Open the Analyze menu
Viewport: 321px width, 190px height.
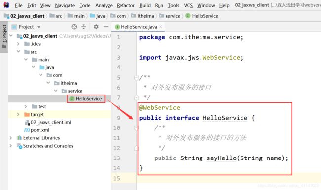[104, 5]
